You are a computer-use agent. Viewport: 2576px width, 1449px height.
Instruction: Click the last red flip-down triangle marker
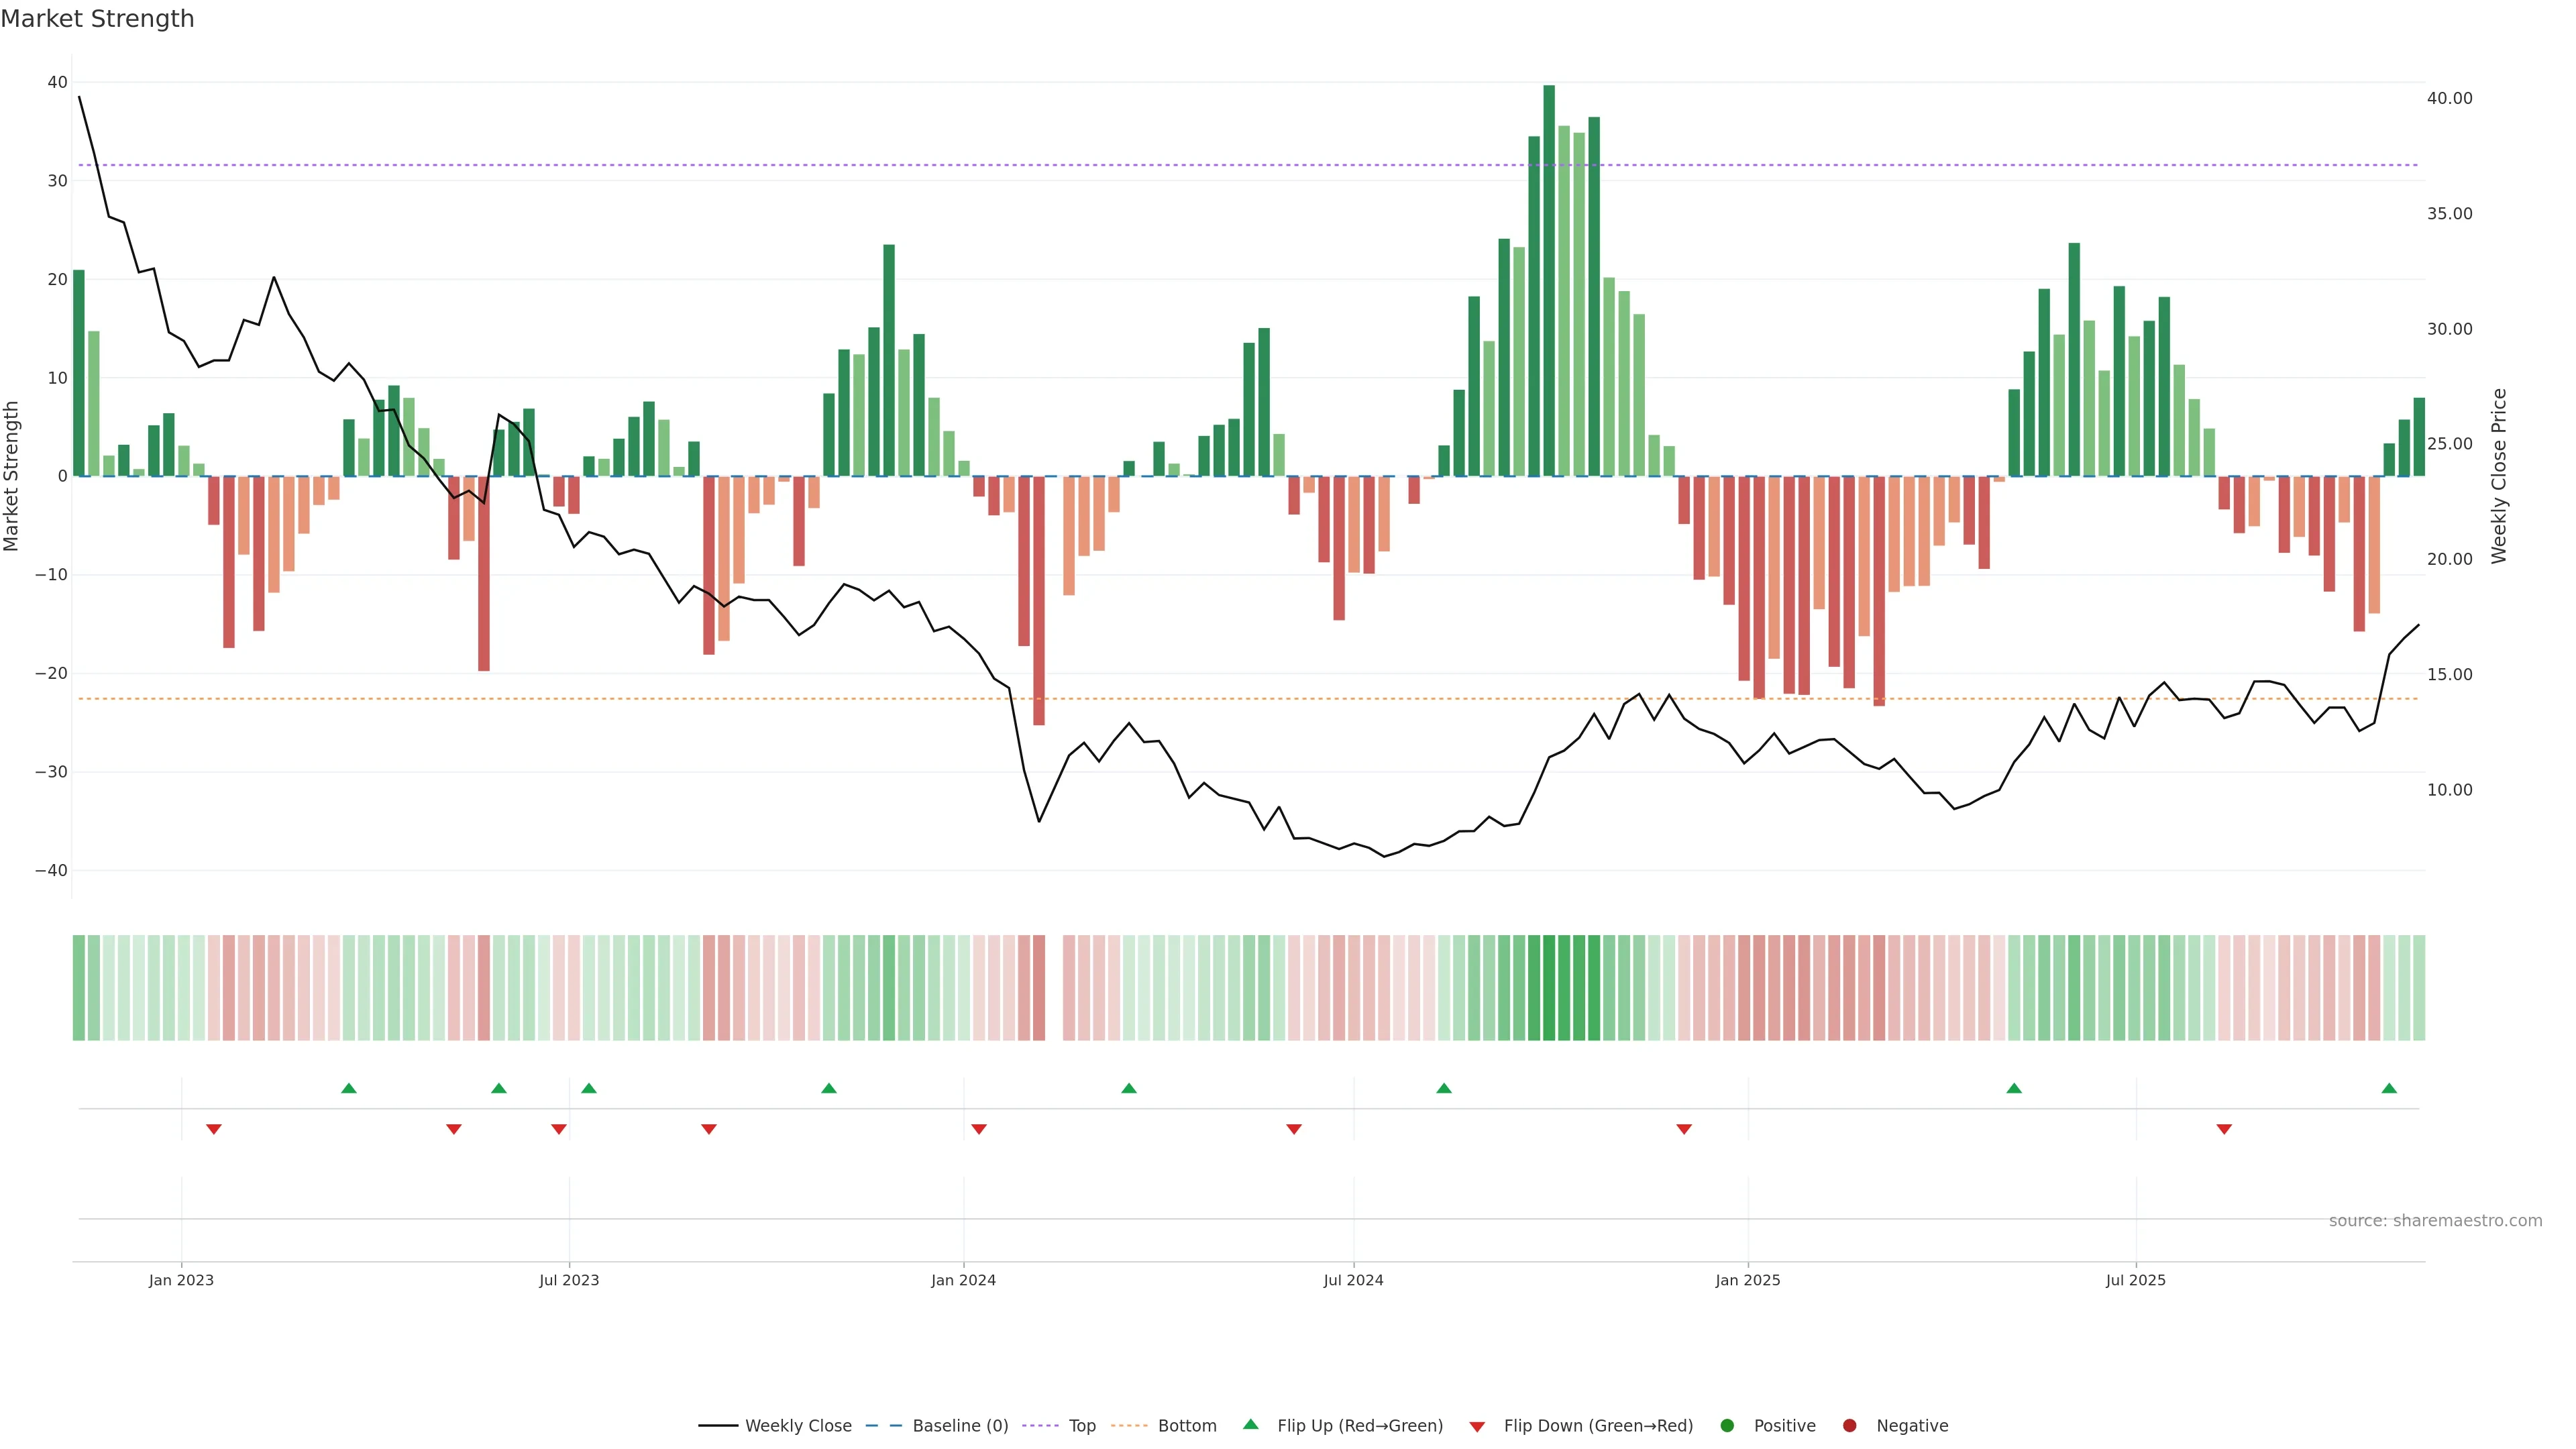[2224, 1129]
